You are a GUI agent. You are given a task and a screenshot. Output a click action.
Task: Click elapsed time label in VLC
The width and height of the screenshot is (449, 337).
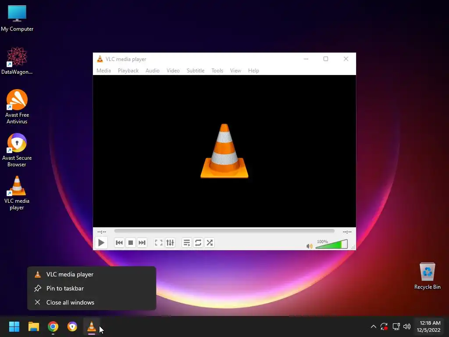tap(102, 232)
